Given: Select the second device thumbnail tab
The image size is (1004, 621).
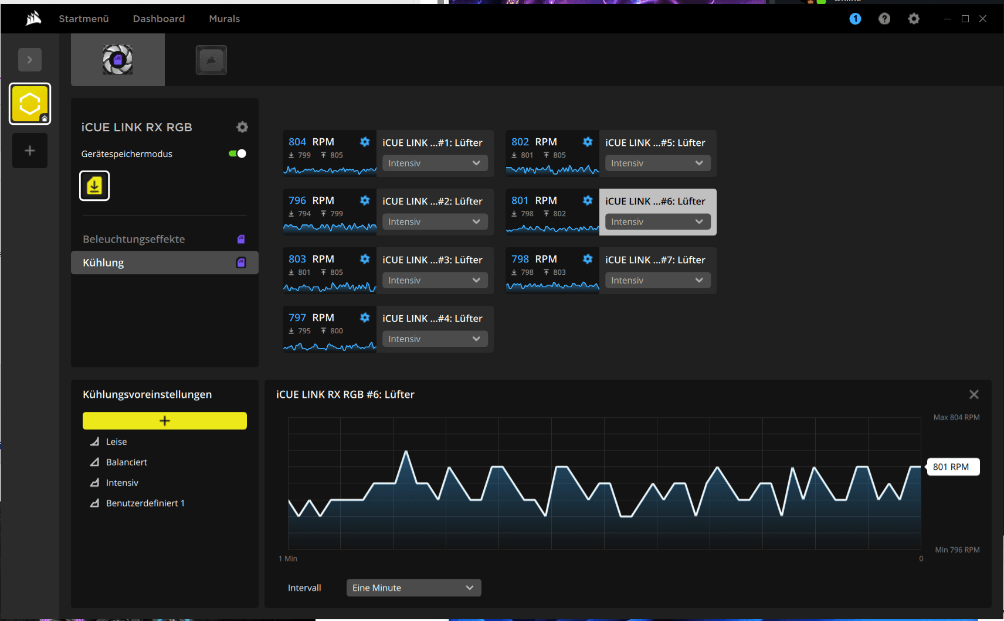Looking at the screenshot, I should pyautogui.click(x=211, y=60).
